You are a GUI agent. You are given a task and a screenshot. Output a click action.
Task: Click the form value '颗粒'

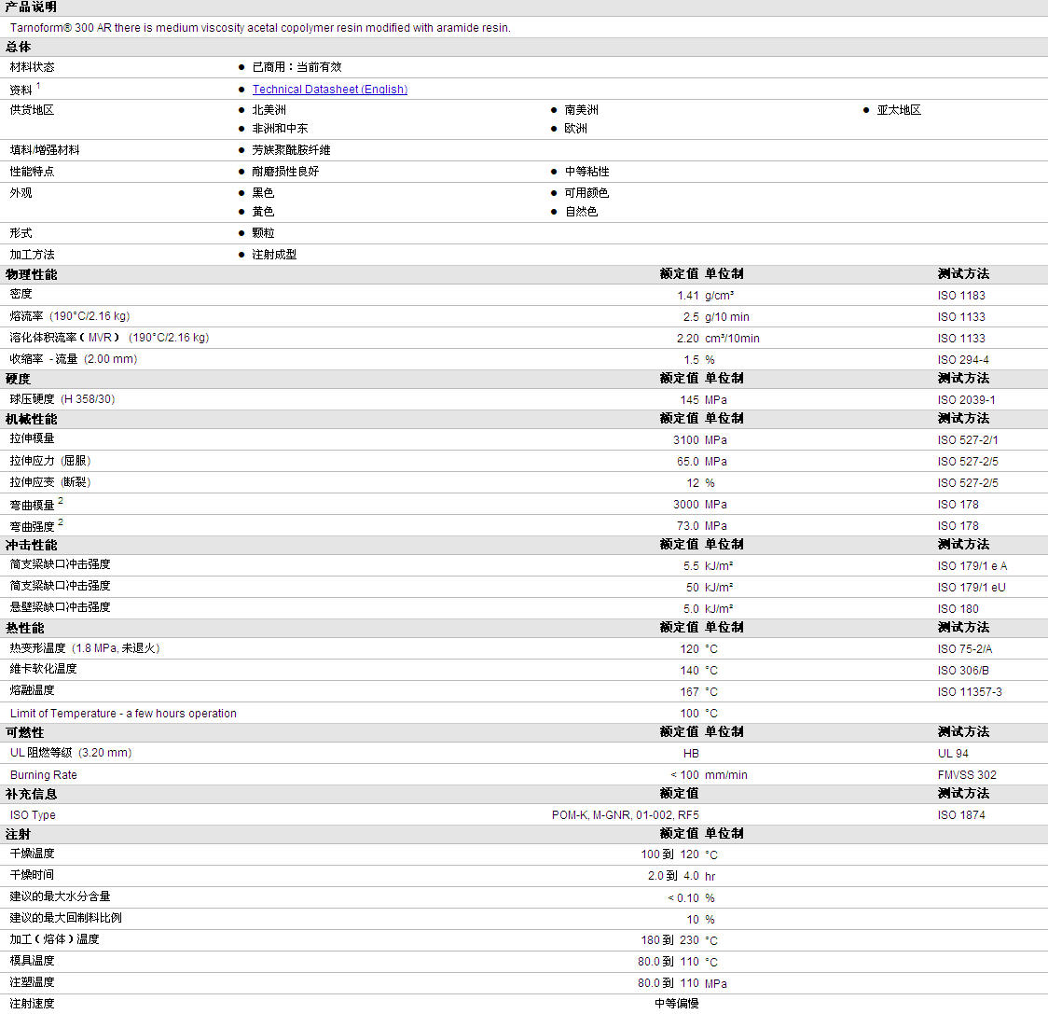click(x=263, y=233)
